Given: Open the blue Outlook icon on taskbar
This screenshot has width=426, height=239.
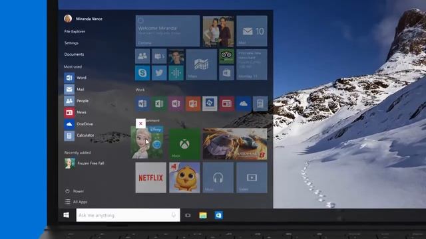Looking at the screenshot, I should click(x=219, y=215).
